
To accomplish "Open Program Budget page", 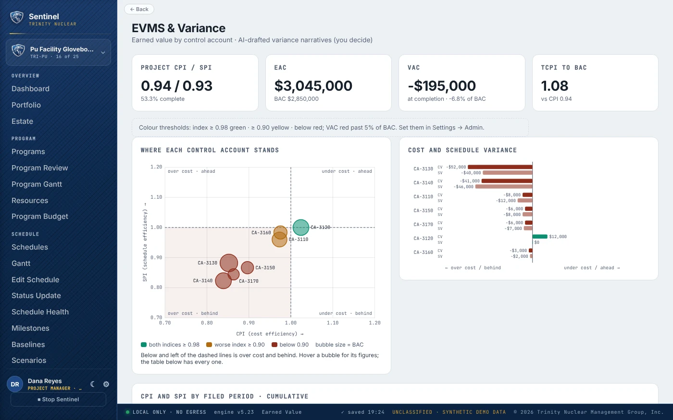I will pos(40,216).
